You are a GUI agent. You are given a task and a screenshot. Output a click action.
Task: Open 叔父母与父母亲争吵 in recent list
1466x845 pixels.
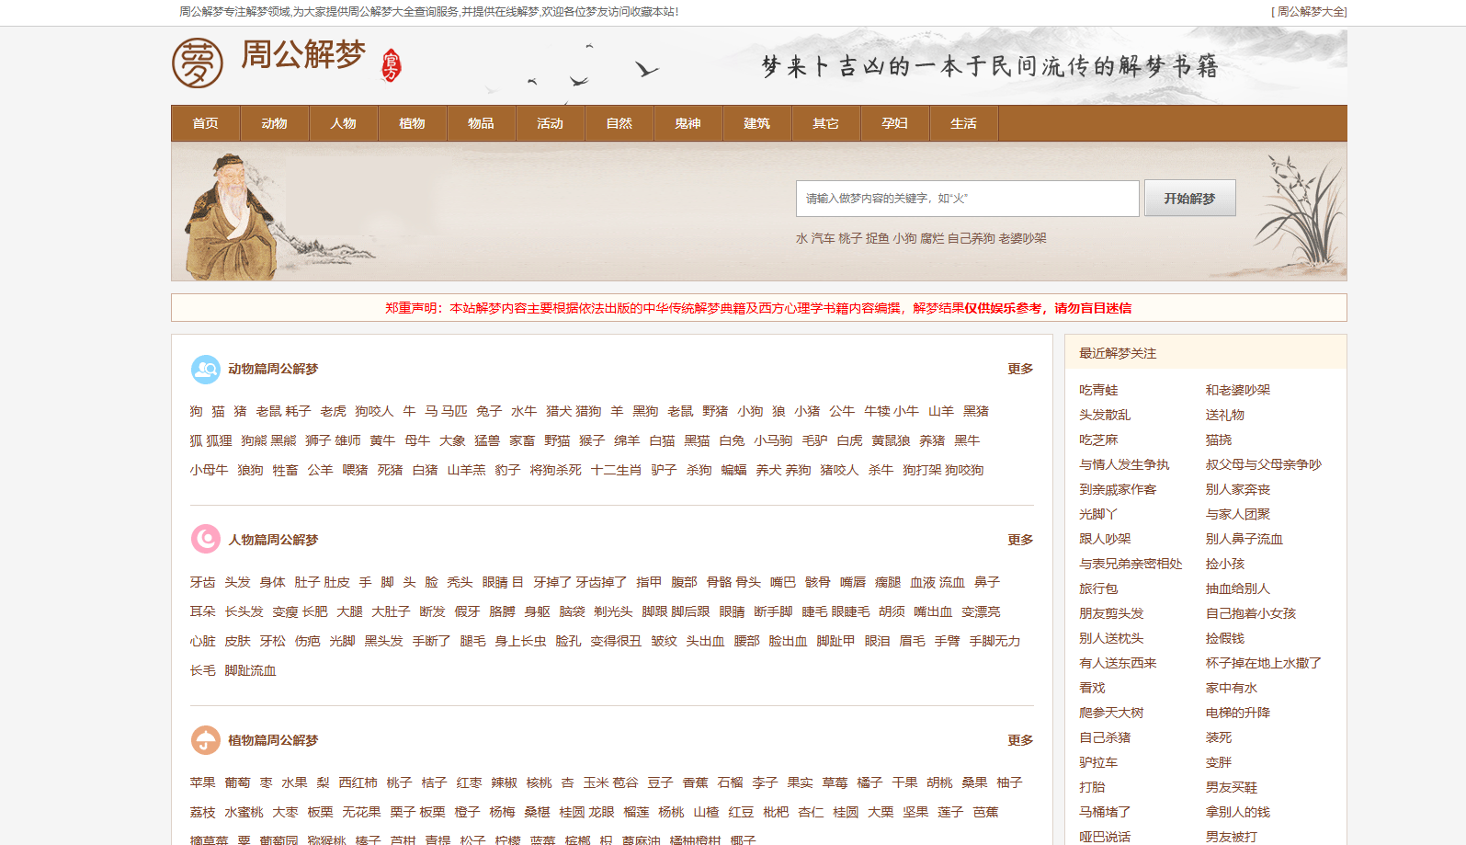1264,464
